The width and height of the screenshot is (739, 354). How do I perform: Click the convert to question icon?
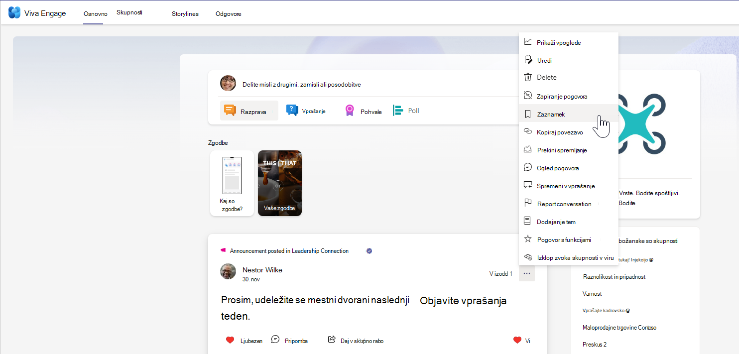point(528,185)
